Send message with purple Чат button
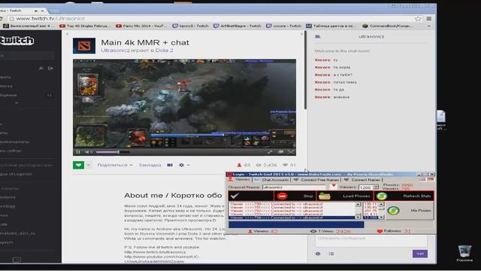Image resolution: width=481 pixels, height=271 pixels. click(x=419, y=254)
